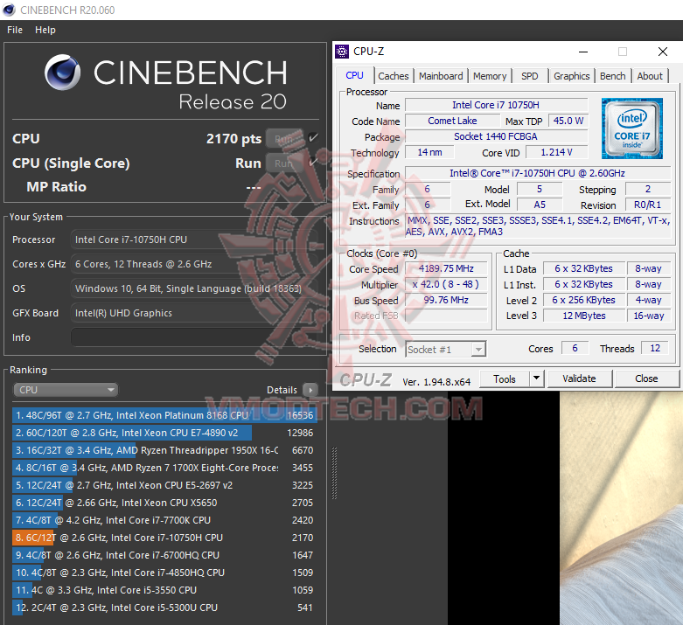
Task: Click the Code Name value Comet Lake
Action: 452,121
